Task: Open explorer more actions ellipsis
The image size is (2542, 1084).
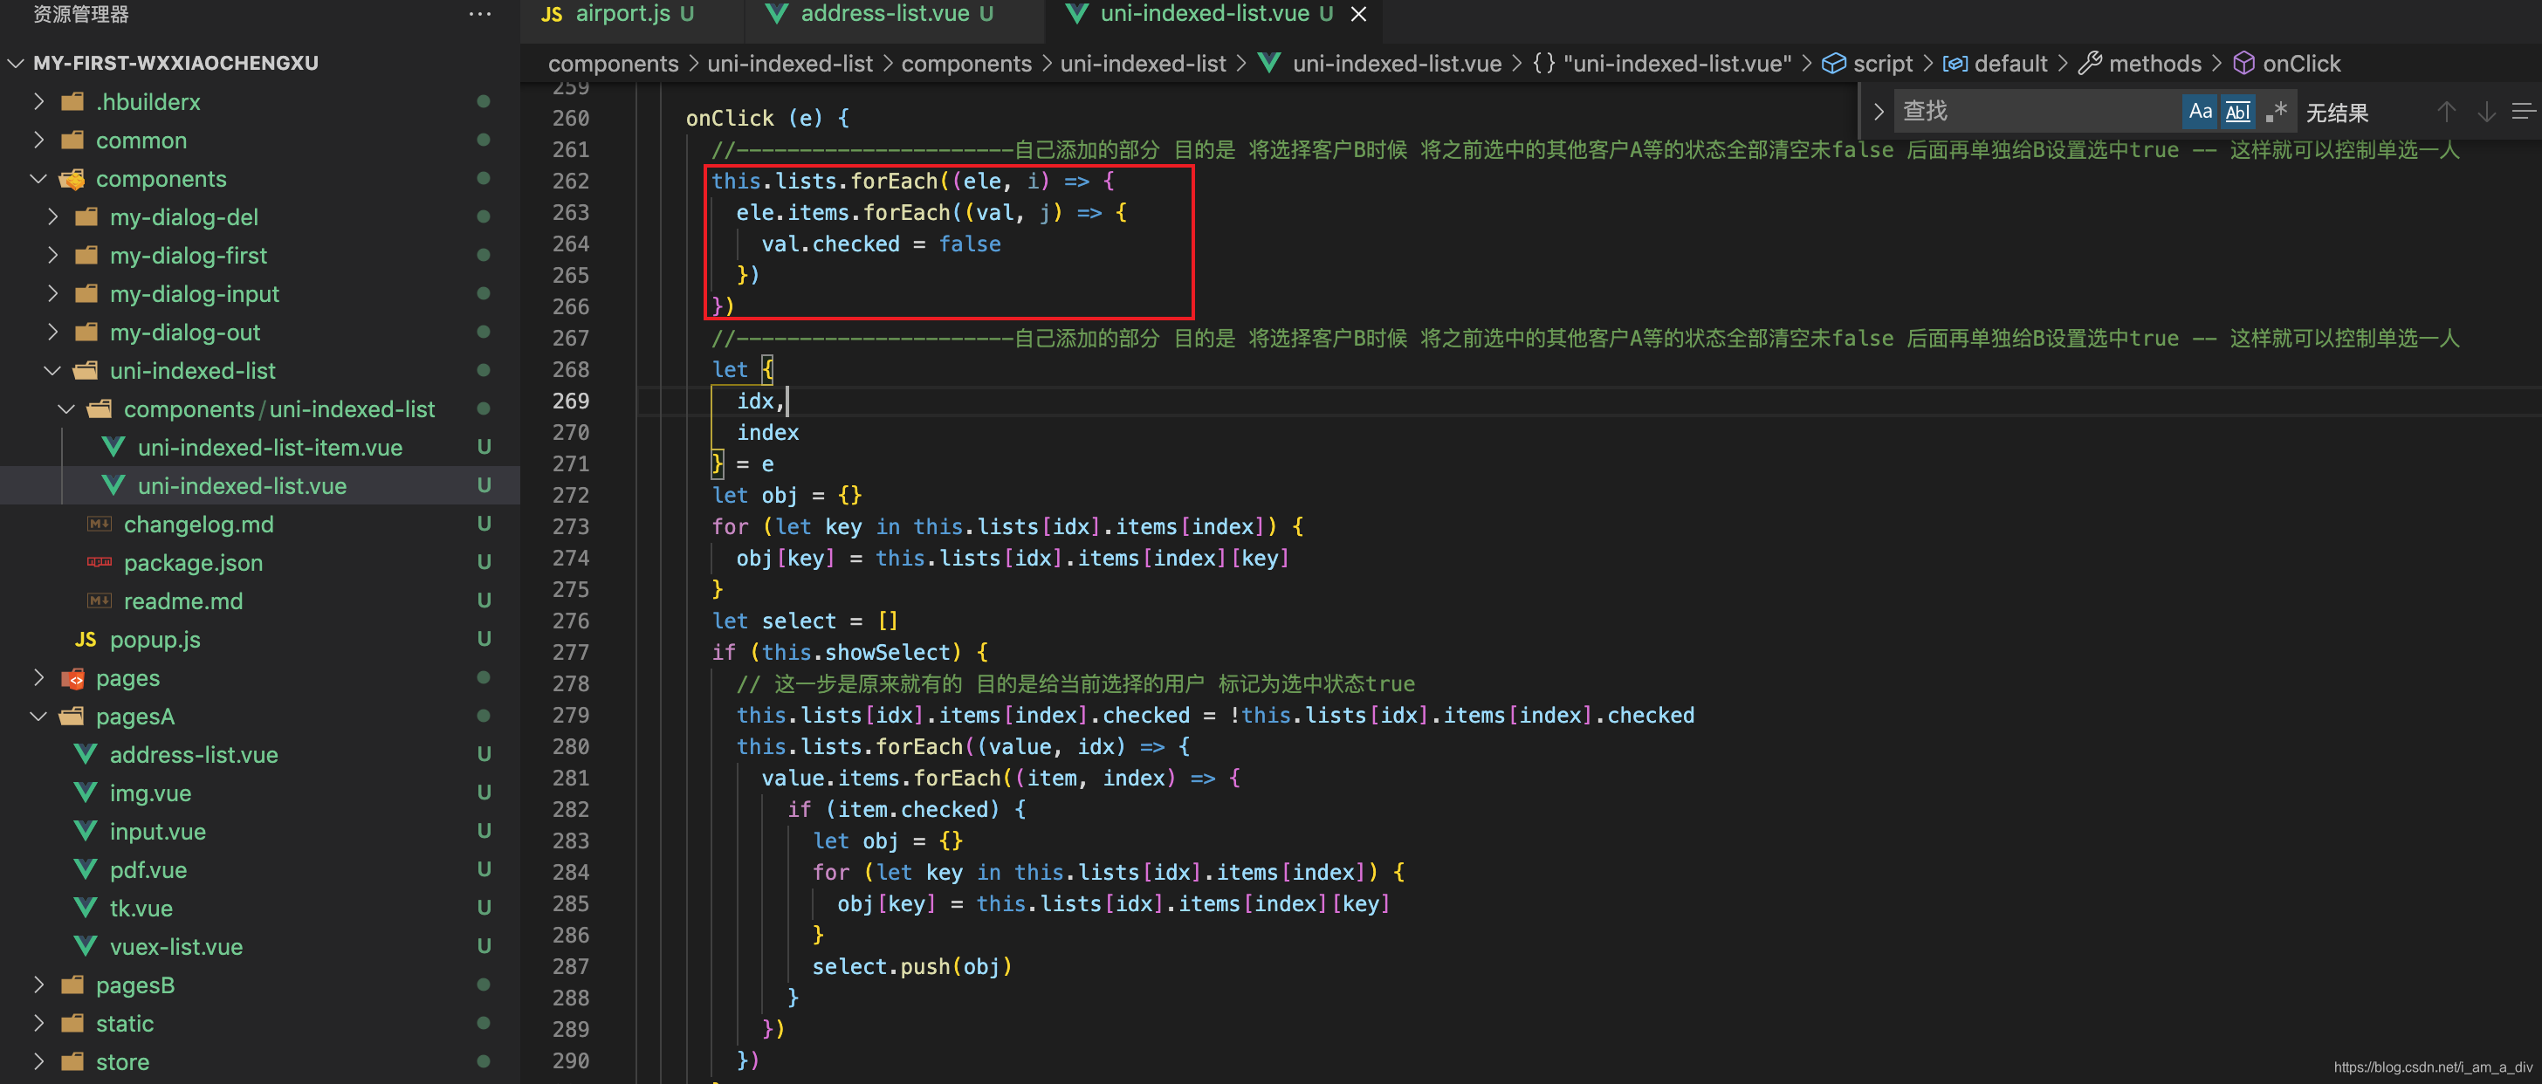Action: tap(479, 14)
